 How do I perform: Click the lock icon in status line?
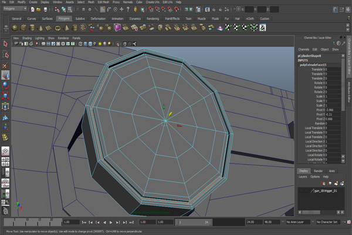click(135, 9)
